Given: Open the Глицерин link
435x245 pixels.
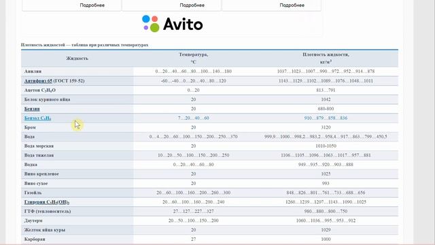Looking at the screenshot, I should click(x=47, y=202).
